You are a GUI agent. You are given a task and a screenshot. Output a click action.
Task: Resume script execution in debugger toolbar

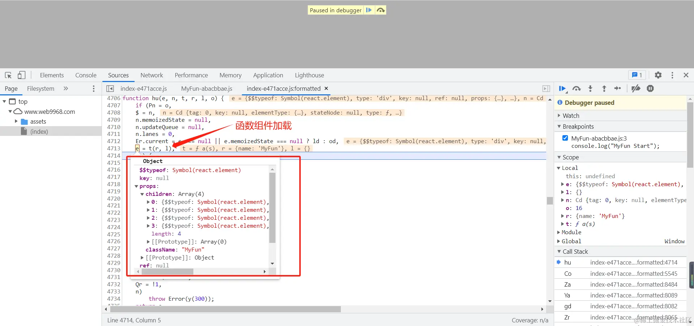pyautogui.click(x=562, y=89)
